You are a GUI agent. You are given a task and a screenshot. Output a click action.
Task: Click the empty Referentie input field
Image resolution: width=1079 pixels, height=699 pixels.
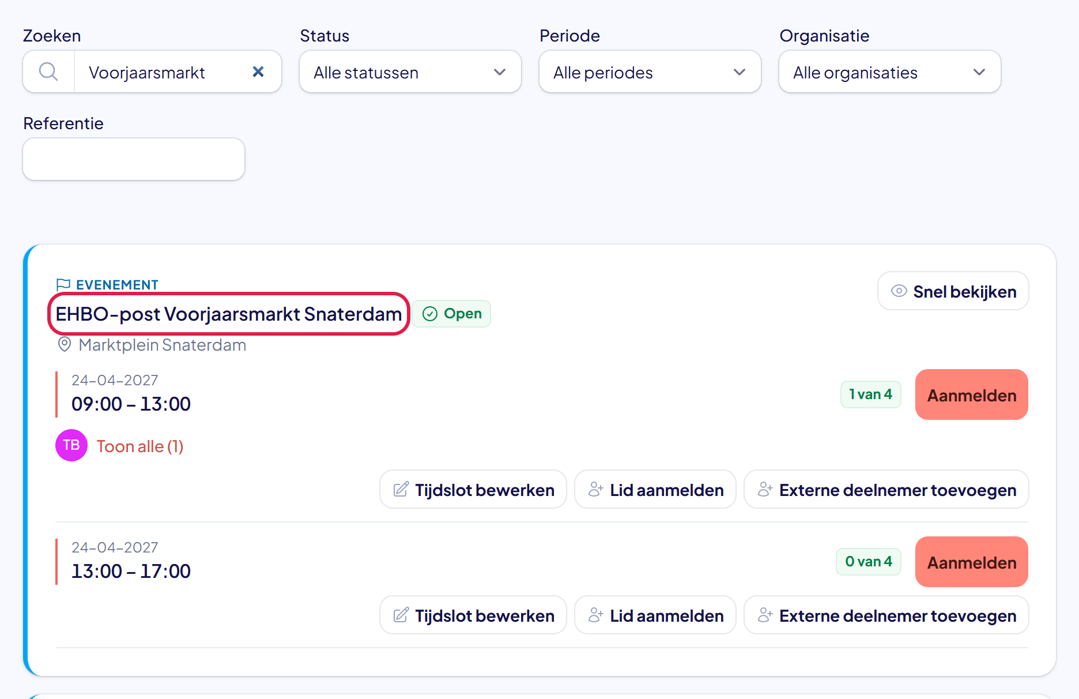point(134,159)
